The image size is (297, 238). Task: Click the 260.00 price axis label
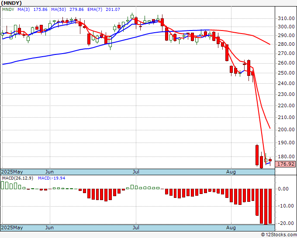click(286, 63)
